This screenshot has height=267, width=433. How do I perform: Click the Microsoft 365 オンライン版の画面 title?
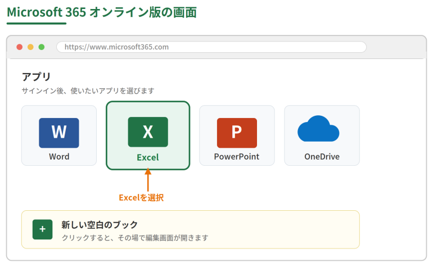102,12
